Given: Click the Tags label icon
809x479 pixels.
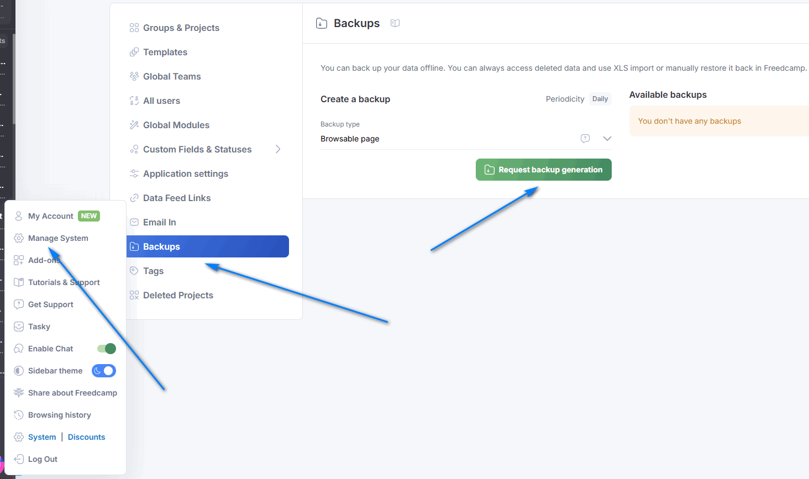Looking at the screenshot, I should pos(134,271).
